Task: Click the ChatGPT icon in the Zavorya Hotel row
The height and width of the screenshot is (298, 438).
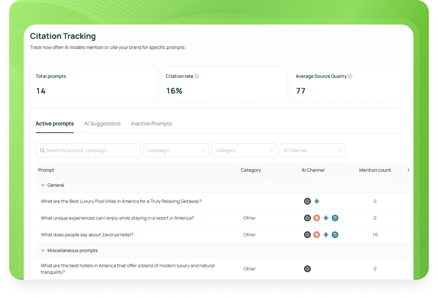Action: pos(307,235)
